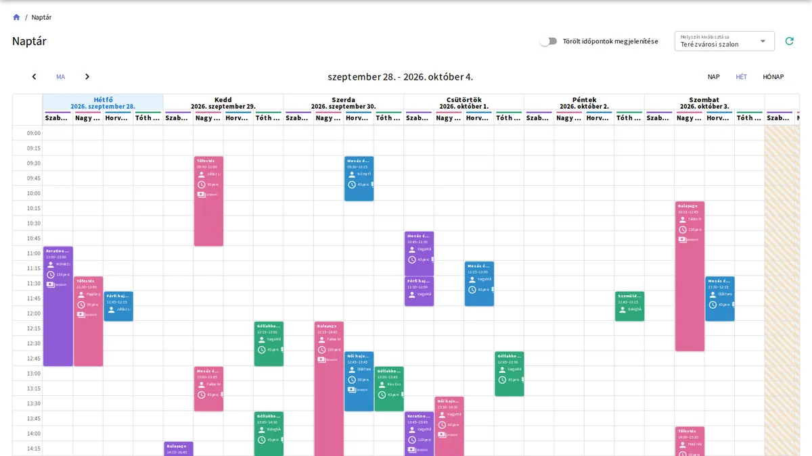
Task: Open Monday's 11:45–12:15 Férfi haj appointment
Action: point(118,306)
